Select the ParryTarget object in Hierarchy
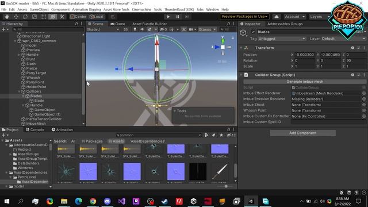 36,73
